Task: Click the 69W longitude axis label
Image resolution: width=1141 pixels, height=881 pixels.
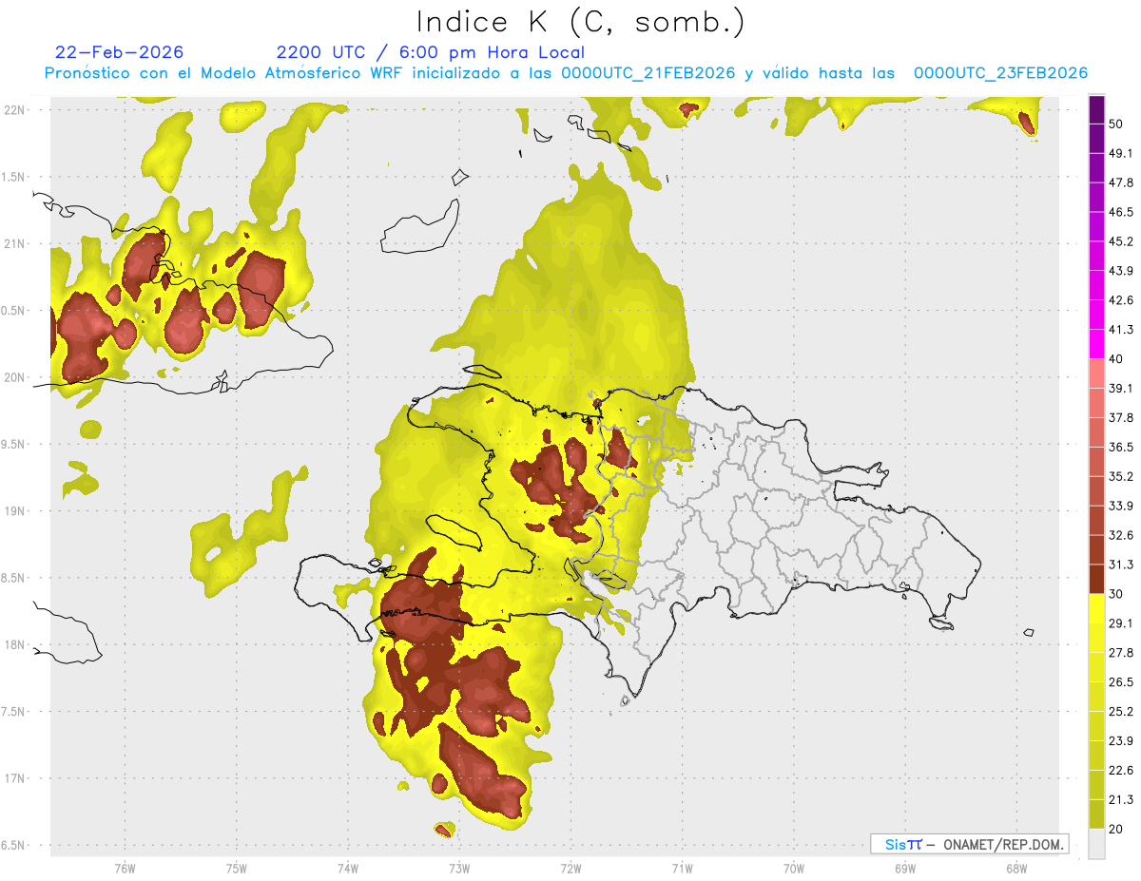Action: 904,867
